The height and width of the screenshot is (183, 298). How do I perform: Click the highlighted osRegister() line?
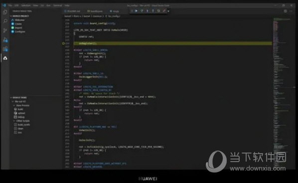click(x=172, y=43)
